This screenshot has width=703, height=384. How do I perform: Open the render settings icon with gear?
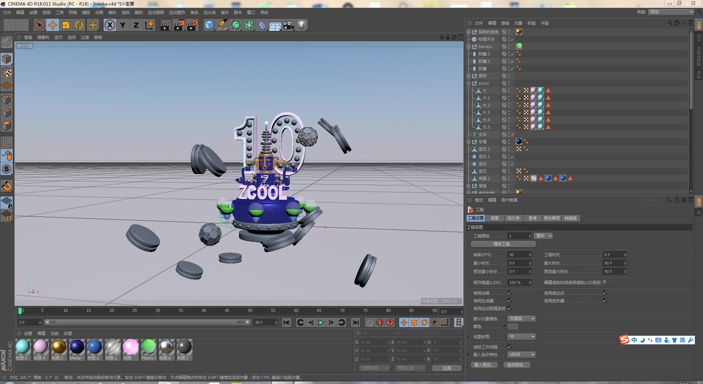point(193,25)
